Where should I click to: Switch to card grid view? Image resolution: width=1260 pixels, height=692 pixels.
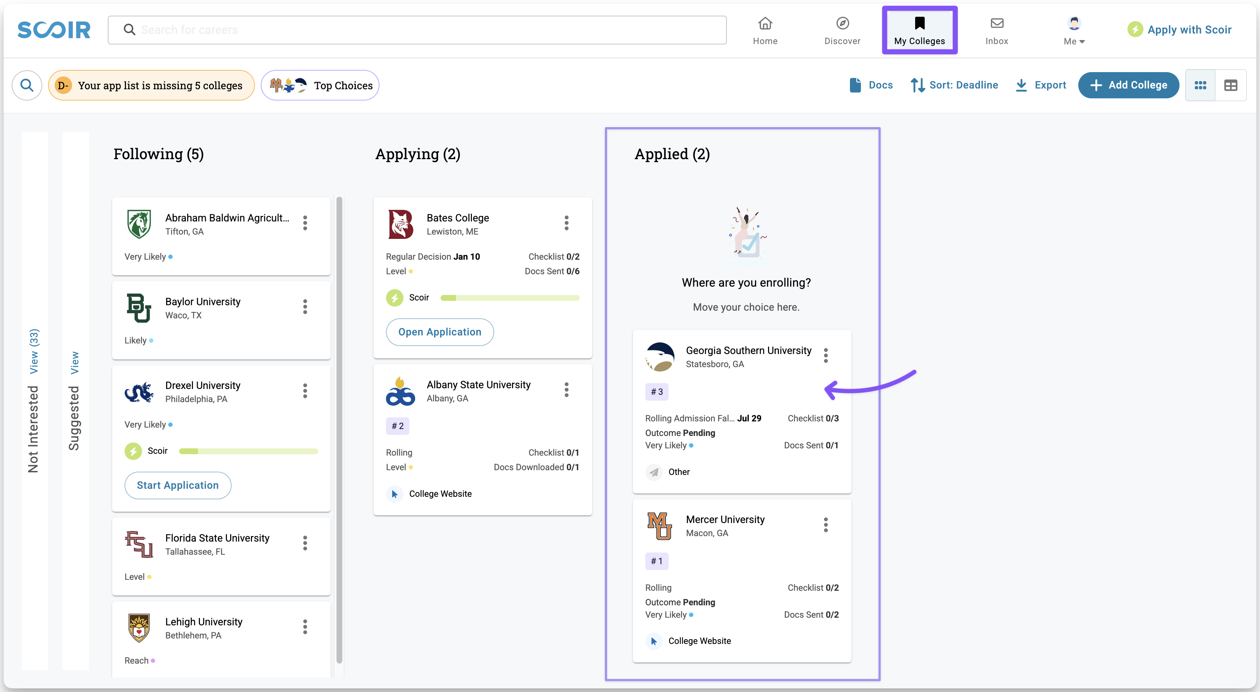[1200, 85]
